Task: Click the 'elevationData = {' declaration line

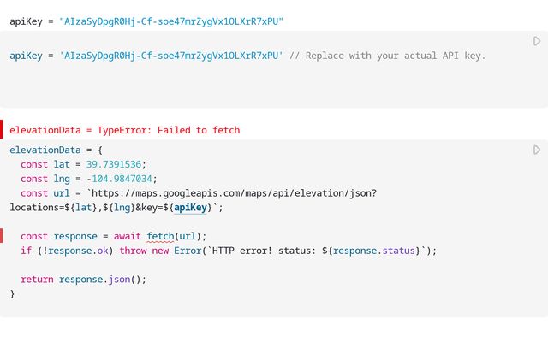Action: point(51,150)
